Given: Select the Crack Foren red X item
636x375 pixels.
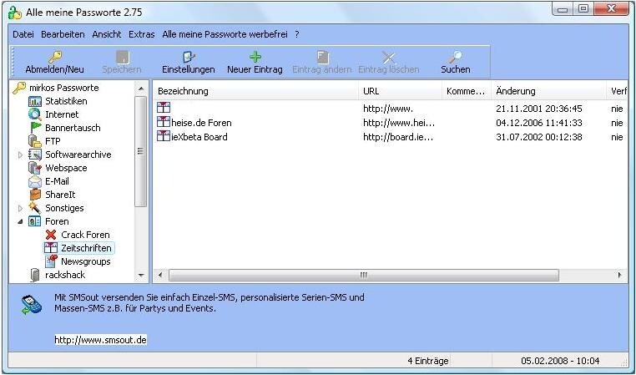Looking at the screenshot, I should 51,235.
